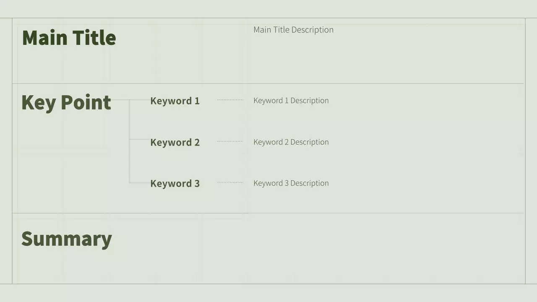Click empty area right of Summary heading
Screen dimensions: 537x302
[x=319, y=247]
